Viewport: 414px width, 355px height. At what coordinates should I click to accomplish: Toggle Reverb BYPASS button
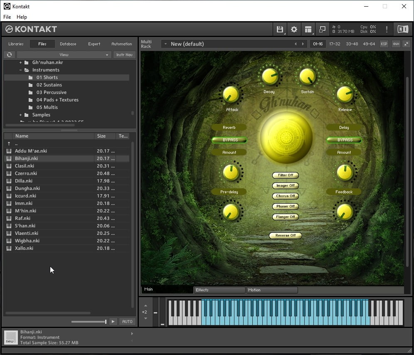point(229,140)
